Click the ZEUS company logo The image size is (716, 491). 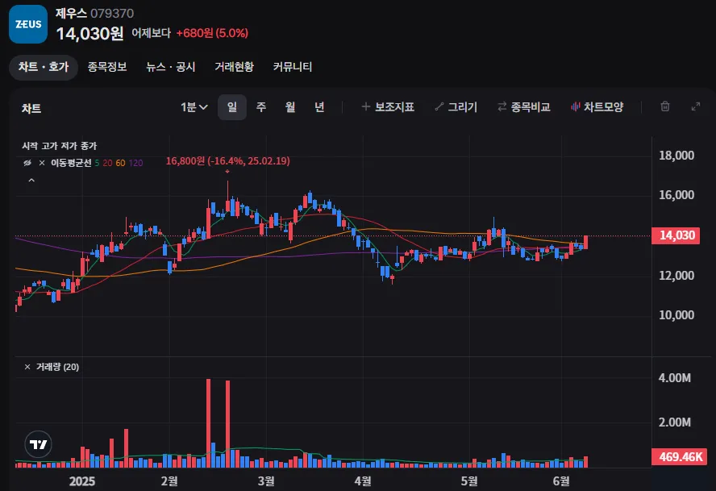[28, 24]
